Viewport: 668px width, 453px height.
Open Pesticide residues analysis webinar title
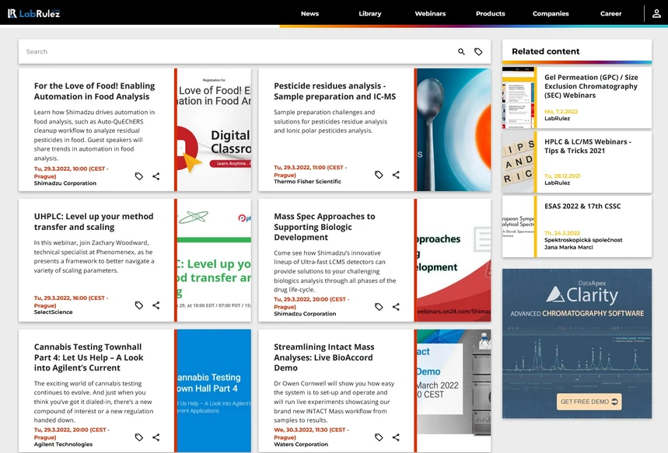coord(335,91)
